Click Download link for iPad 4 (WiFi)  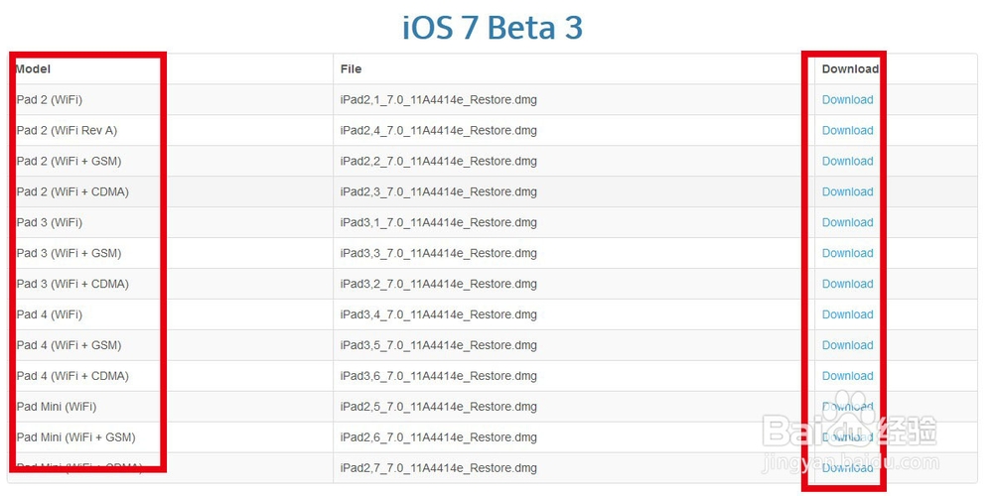click(847, 314)
